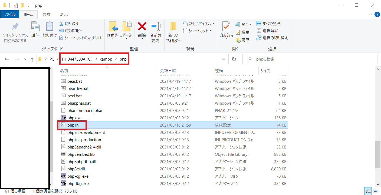This screenshot has width=381, height=195.
Task: Click chevron after PC in breadcrumb
Action: [x=58, y=59]
